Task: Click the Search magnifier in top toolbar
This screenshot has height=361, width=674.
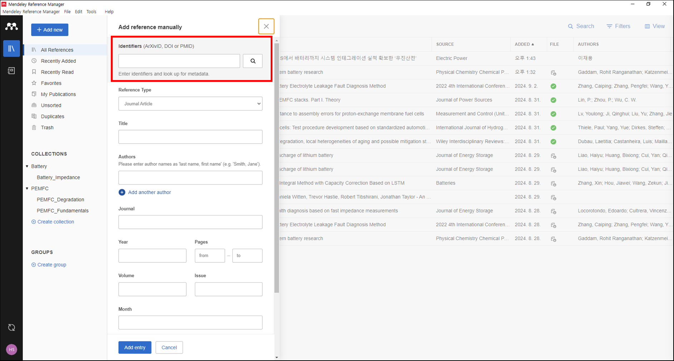Action: [571, 26]
